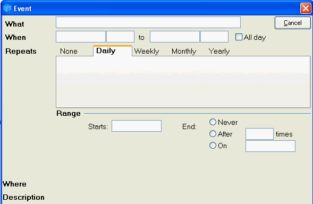This screenshot has height=204, width=313.
Task: Select the Daily repeat tab
Action: [x=113, y=51]
